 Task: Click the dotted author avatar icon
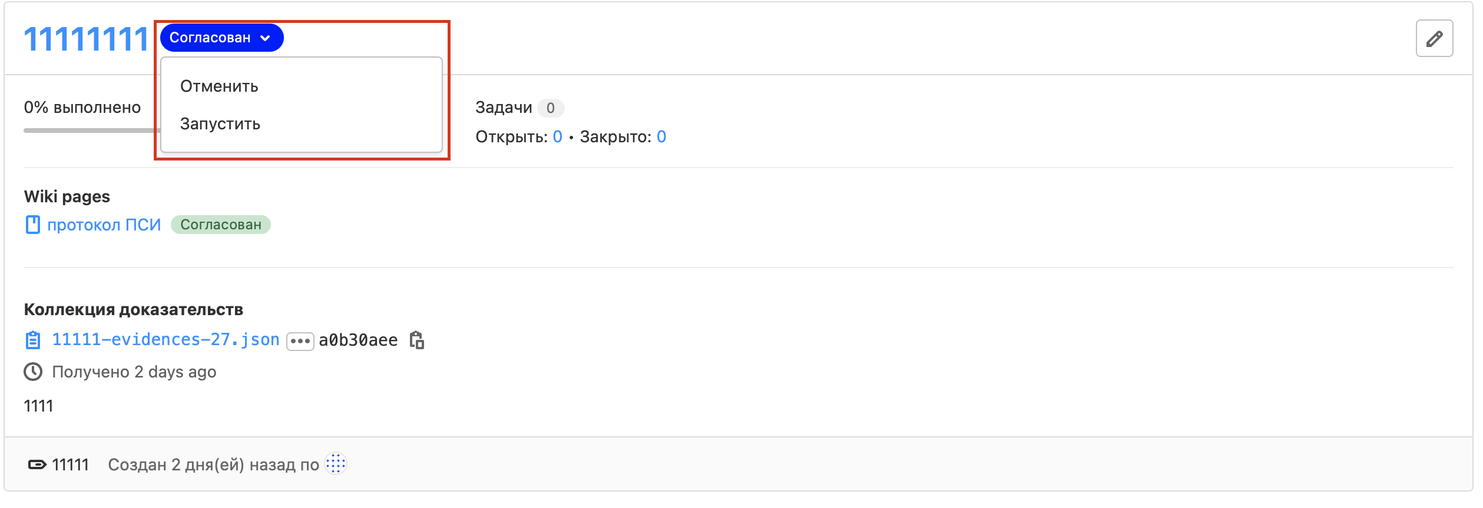pyautogui.click(x=336, y=464)
